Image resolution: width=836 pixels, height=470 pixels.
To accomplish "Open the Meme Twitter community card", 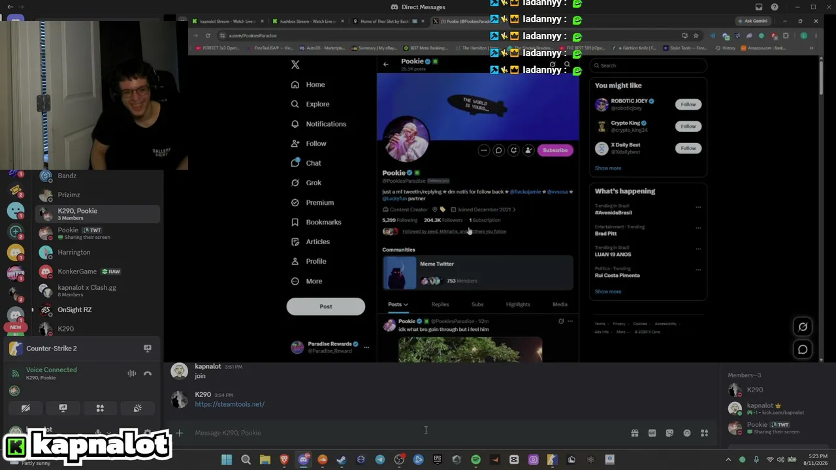I will click(477, 272).
